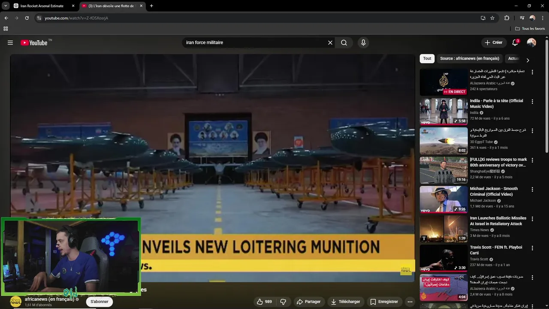Open the YouTube account avatar menu

(531, 42)
